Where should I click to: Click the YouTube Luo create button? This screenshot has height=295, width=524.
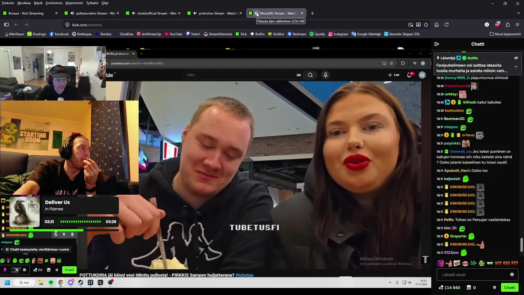pos(394,75)
